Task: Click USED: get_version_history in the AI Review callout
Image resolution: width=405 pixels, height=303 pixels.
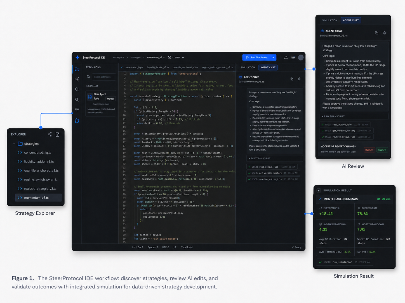Action: 346,131
